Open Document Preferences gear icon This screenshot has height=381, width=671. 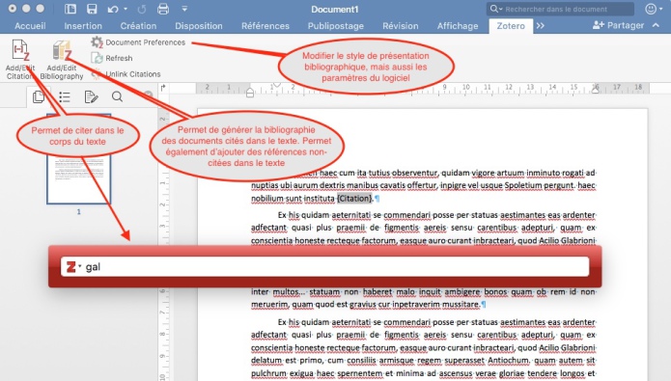point(97,41)
